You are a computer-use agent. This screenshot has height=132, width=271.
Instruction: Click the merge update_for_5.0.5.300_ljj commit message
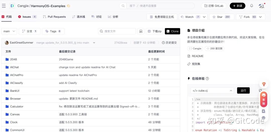[62, 43]
